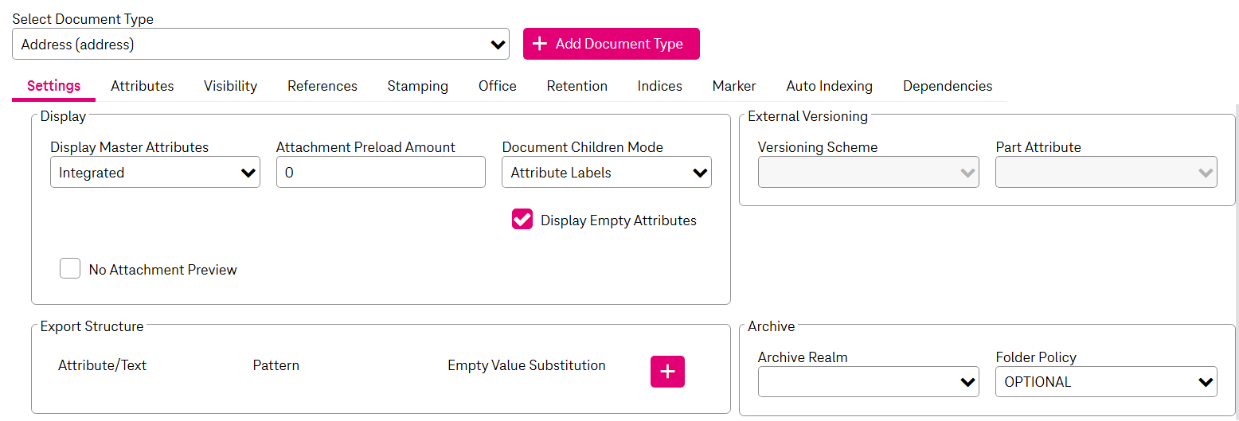Viewport: 1239px width, 421px height.
Task: Open the Select Document Type dropdown
Action: (260, 44)
